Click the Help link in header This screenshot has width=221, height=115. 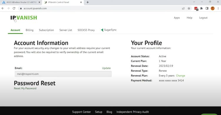(189, 18)
